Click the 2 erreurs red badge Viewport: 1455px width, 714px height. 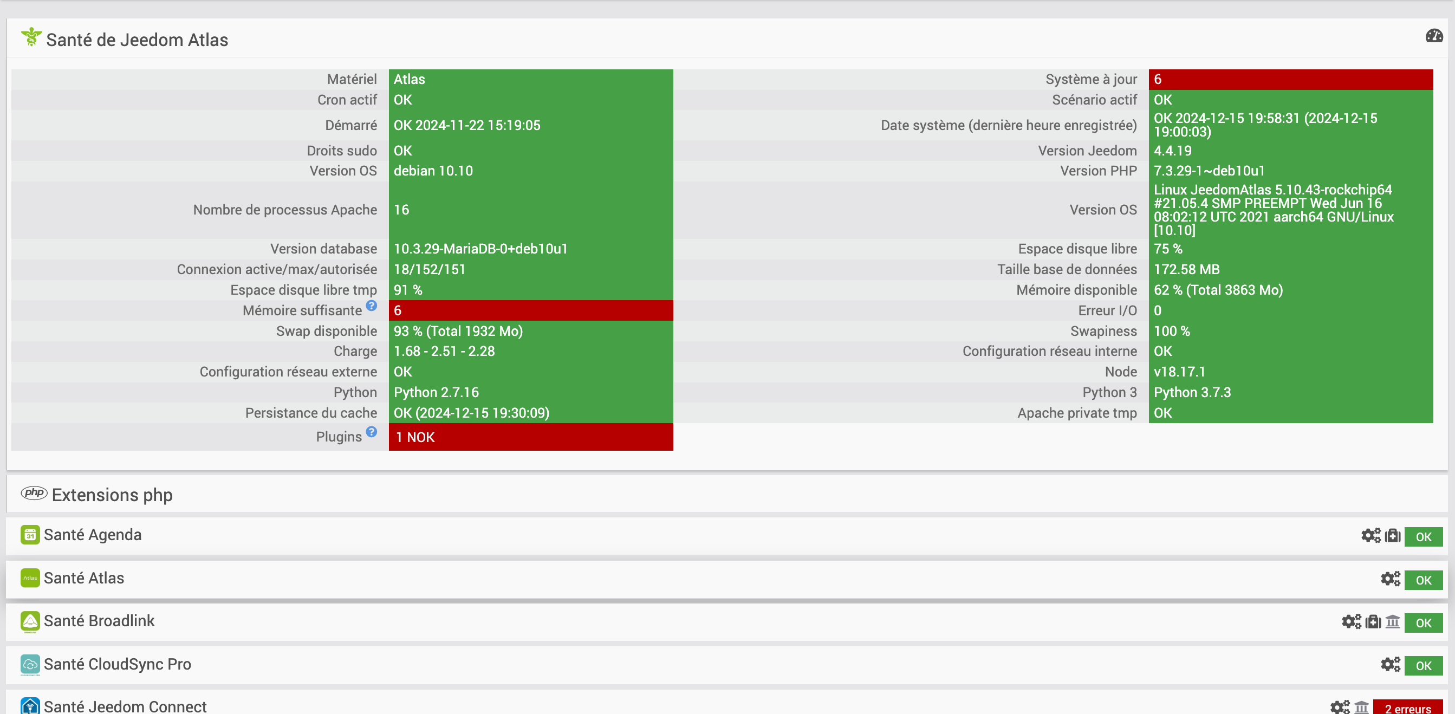pos(1407,708)
